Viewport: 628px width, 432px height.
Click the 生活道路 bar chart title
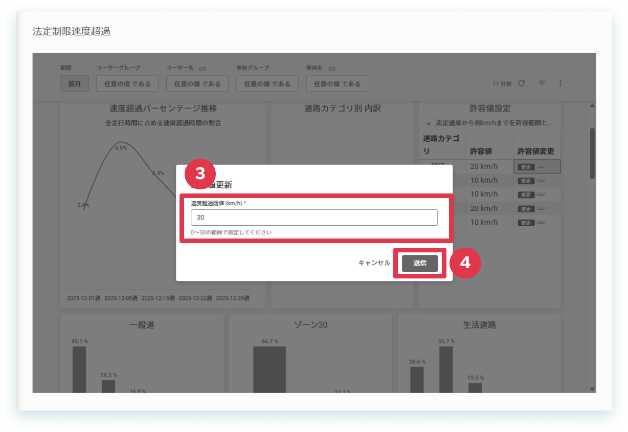479,325
